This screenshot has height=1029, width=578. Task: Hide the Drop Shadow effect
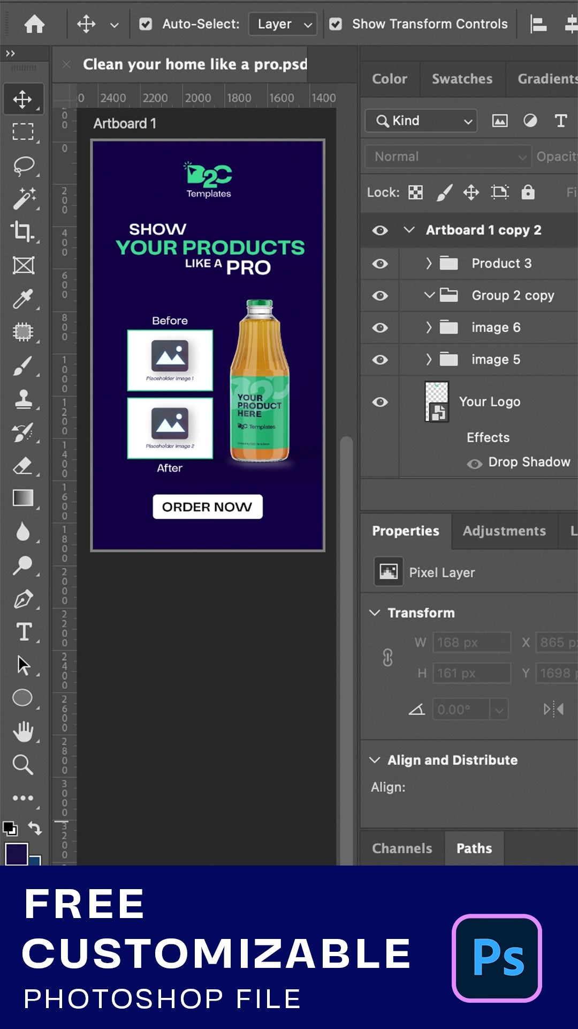click(x=474, y=464)
